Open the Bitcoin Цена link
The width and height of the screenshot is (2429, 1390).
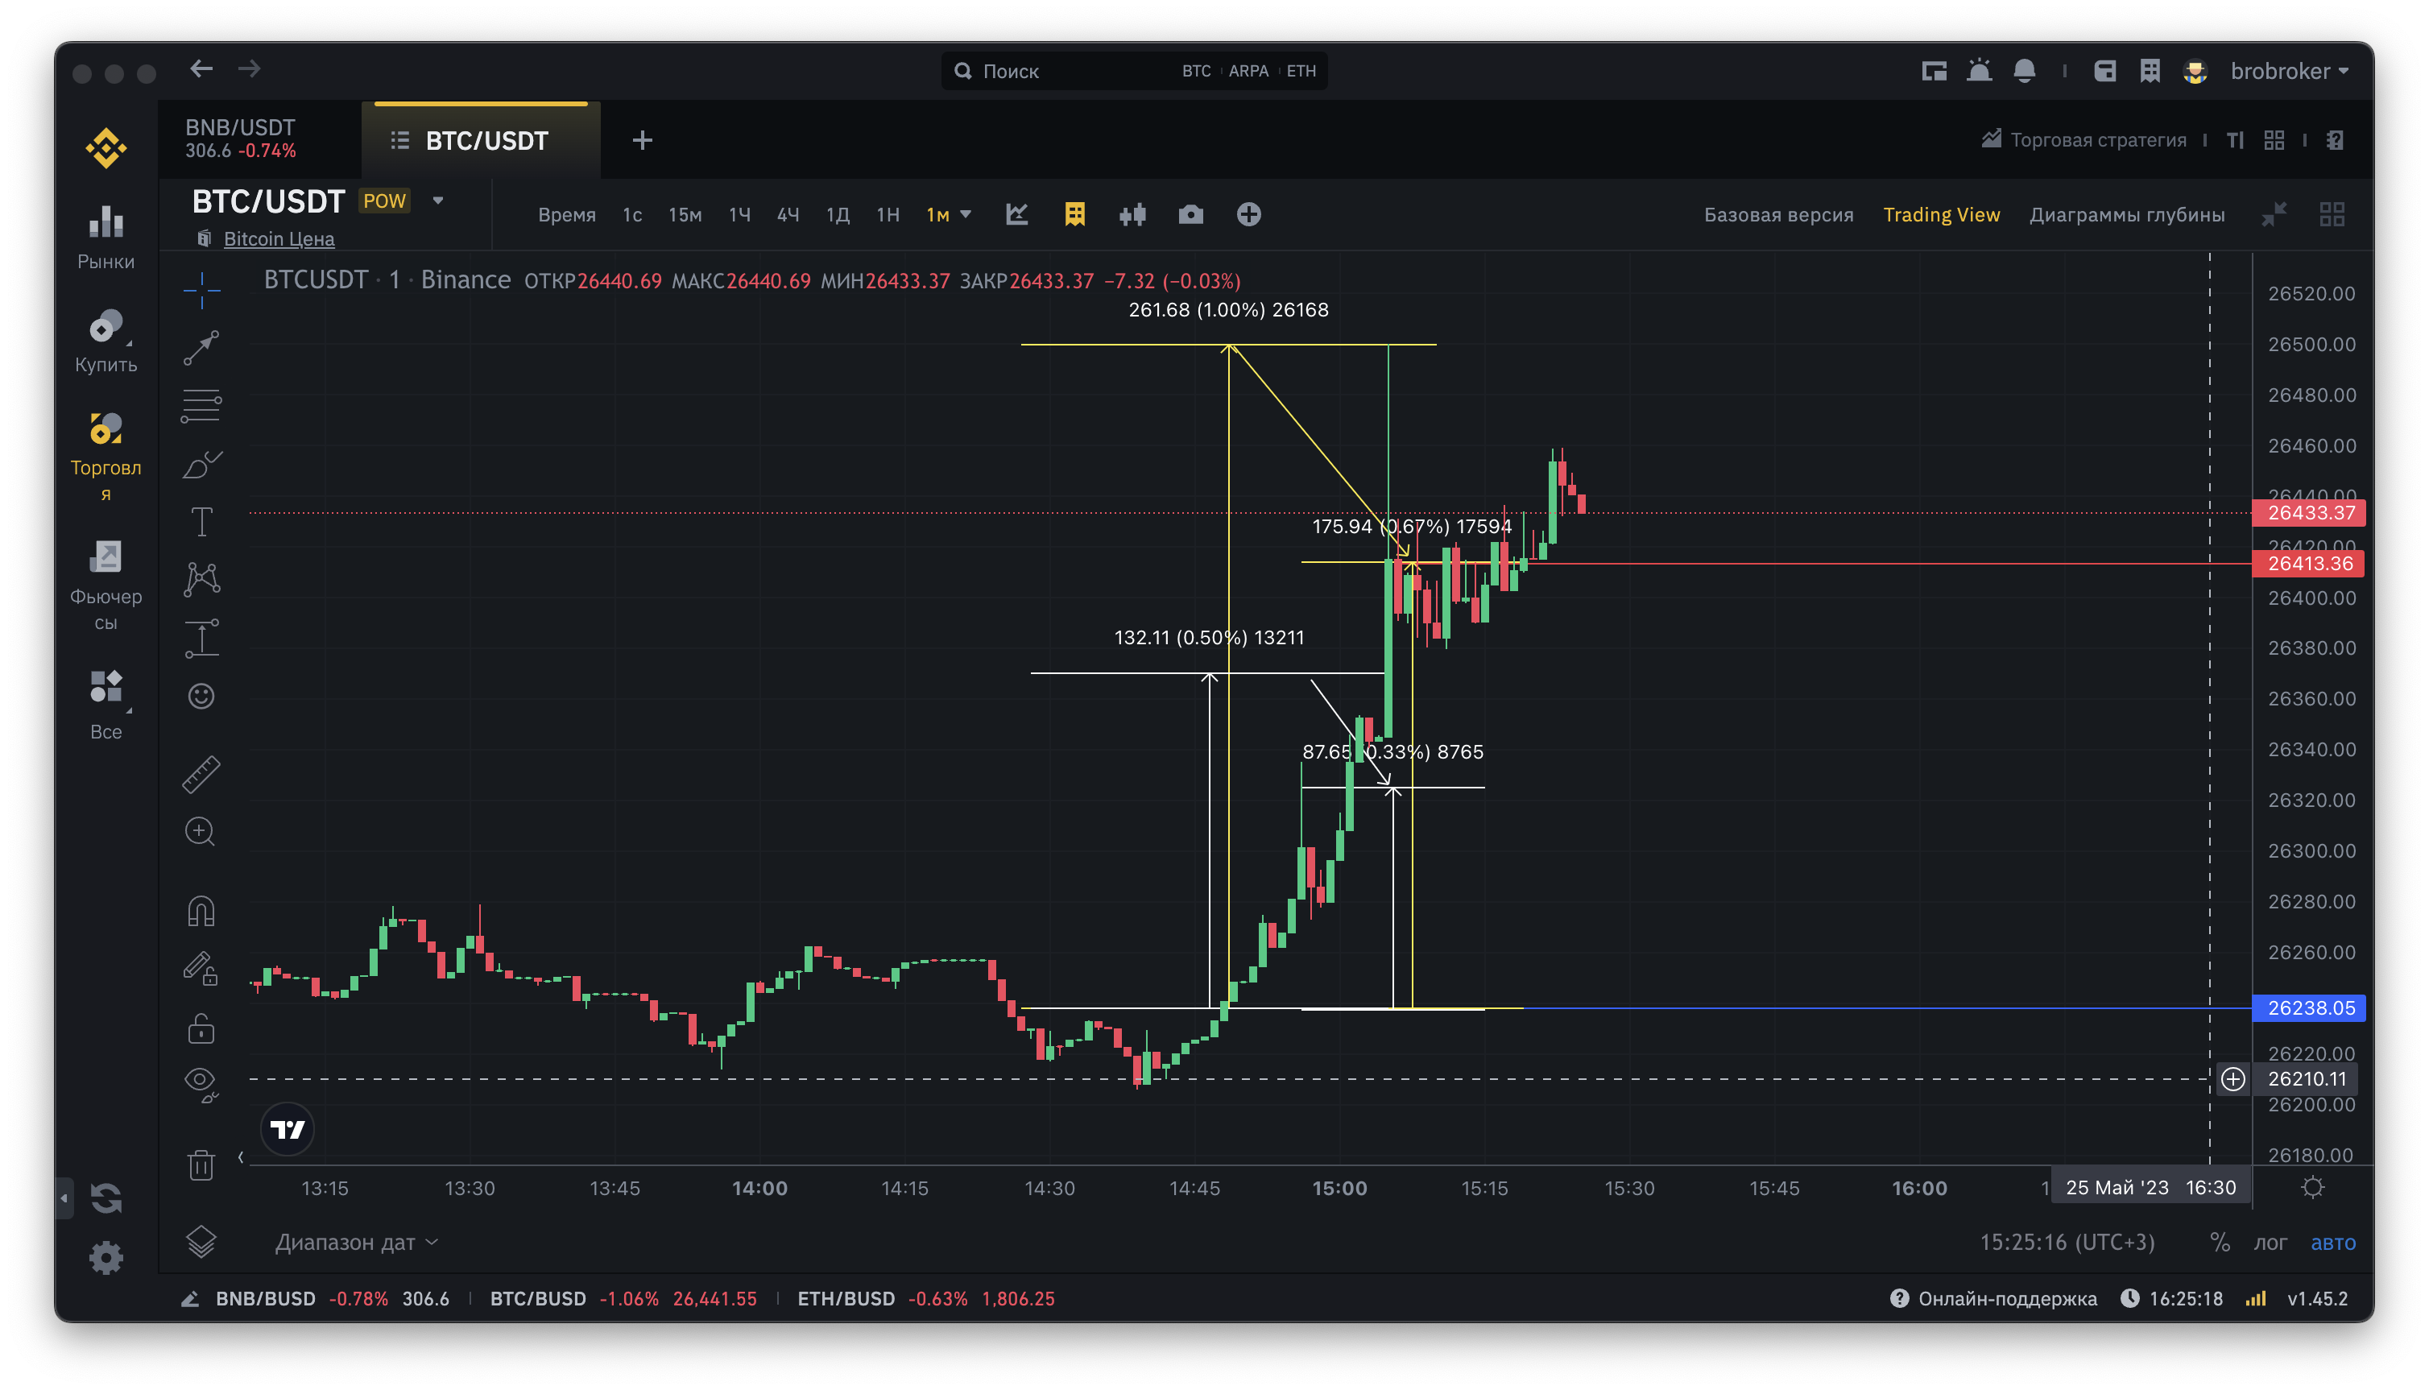(x=279, y=238)
